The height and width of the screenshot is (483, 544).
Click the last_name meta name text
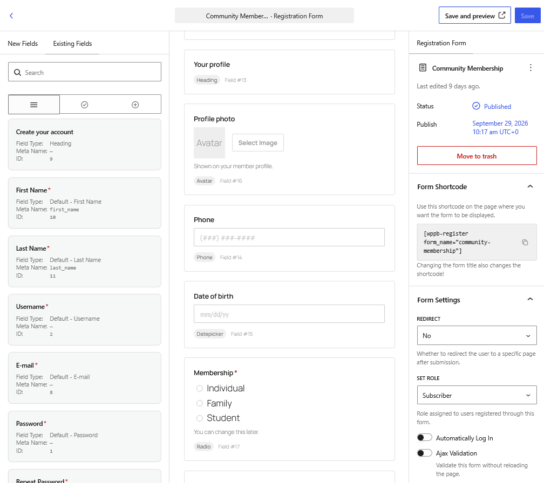[x=63, y=268]
